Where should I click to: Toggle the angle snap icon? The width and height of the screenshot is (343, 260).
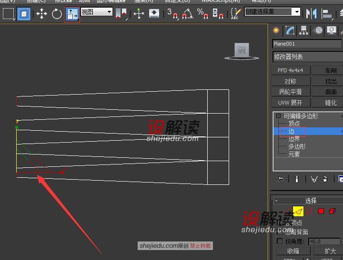(x=188, y=13)
